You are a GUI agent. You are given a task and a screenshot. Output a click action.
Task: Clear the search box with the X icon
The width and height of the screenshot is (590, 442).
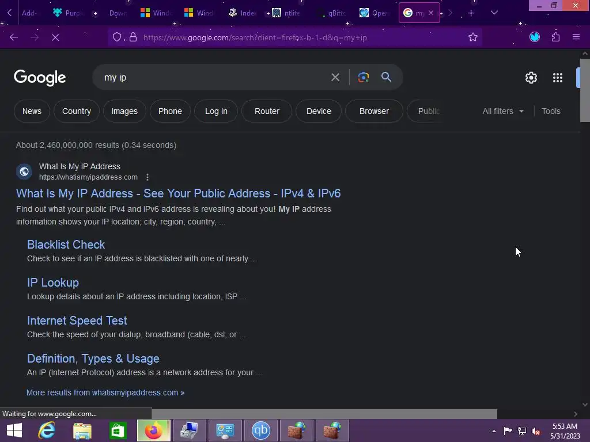coord(335,78)
